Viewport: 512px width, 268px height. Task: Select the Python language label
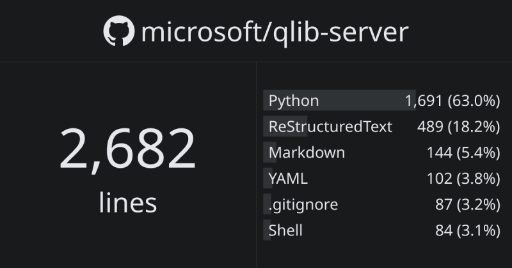point(294,101)
